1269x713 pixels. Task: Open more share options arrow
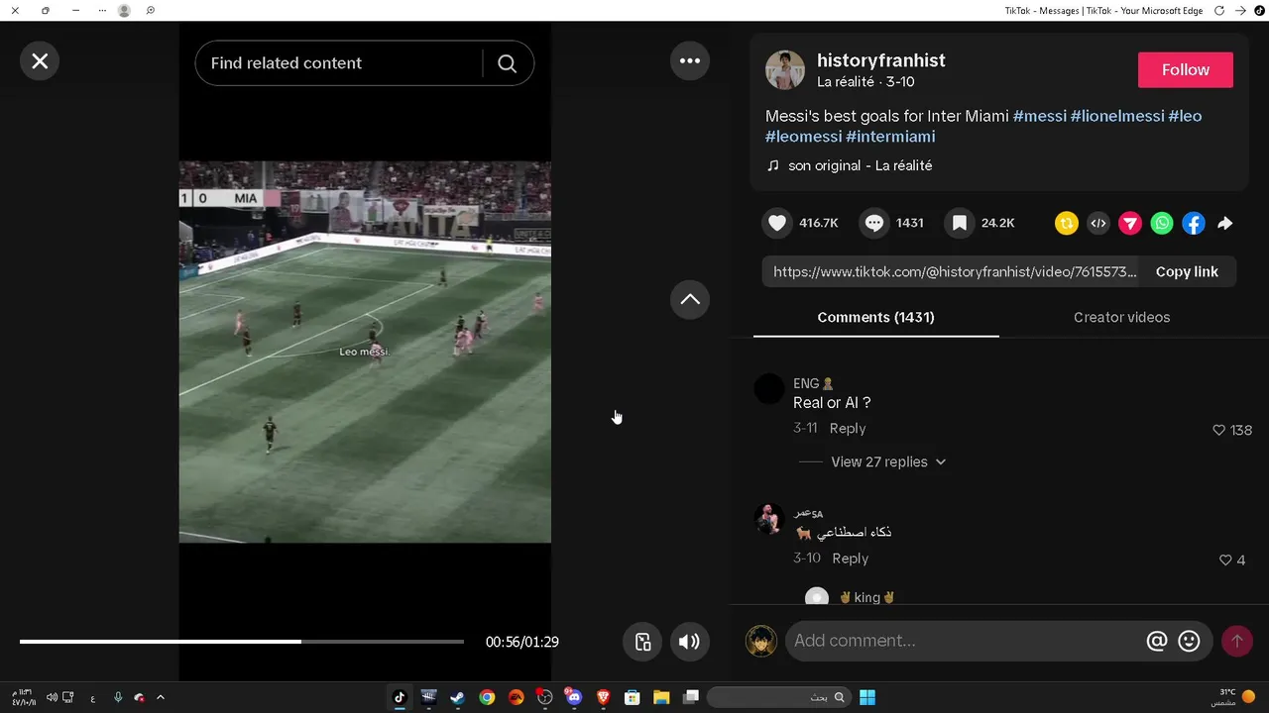(x=1225, y=224)
